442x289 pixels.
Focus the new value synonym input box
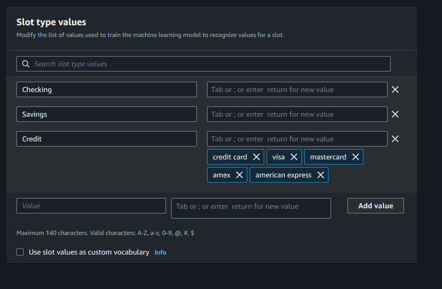click(x=251, y=208)
